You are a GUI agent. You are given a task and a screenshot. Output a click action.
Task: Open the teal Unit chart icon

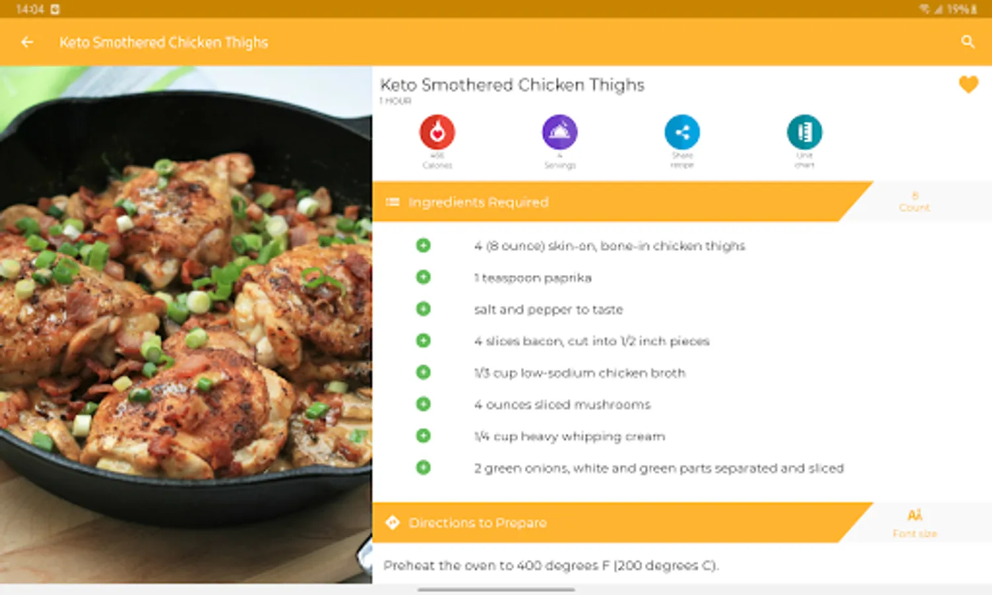804,132
